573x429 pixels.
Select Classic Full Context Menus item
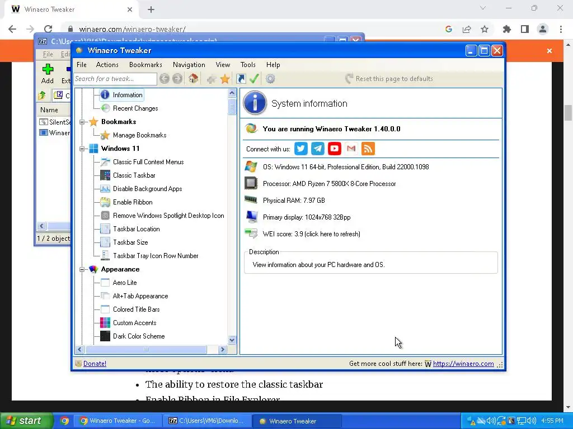click(x=148, y=162)
